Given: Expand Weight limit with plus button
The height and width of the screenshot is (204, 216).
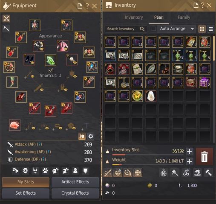Looking at the screenshot, I should pos(190,161).
